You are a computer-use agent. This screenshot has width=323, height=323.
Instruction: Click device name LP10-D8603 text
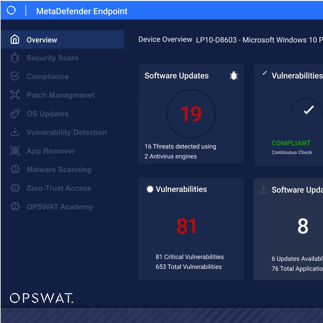(x=216, y=40)
